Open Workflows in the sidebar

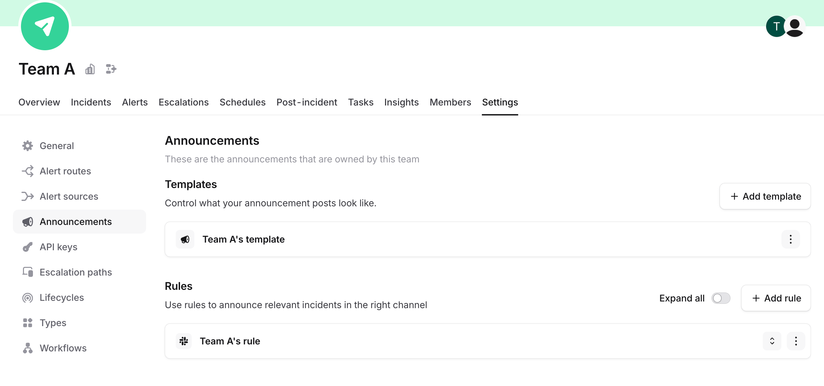80,348
